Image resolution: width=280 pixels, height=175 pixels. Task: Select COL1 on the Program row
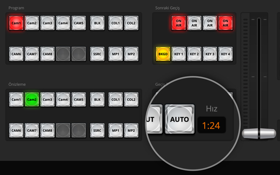click(x=115, y=23)
